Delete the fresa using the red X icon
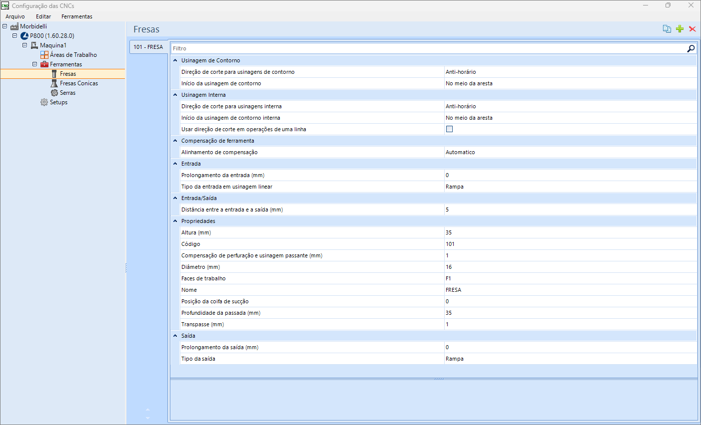701x425 pixels. point(693,29)
